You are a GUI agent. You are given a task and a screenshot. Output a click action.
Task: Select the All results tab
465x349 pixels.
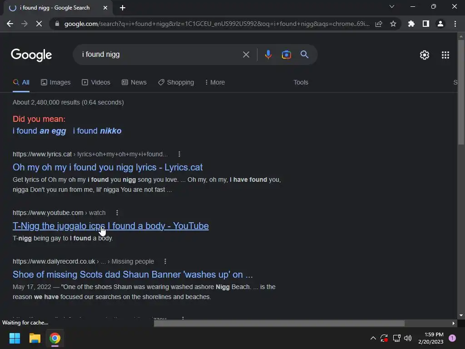coord(21,83)
